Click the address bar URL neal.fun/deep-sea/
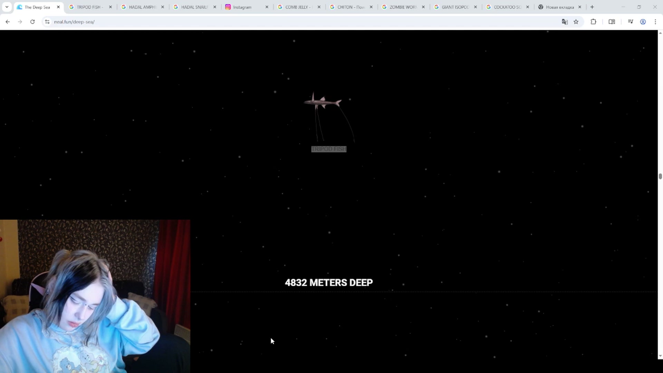The image size is (663, 373). pyautogui.click(x=74, y=22)
